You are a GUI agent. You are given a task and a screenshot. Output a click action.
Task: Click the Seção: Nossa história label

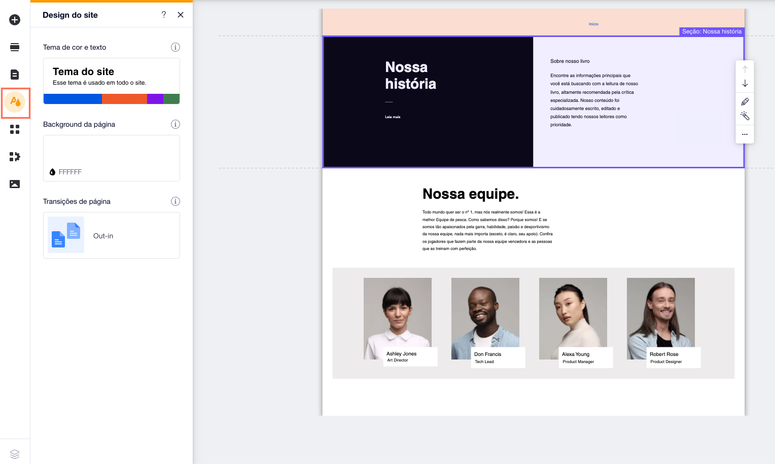(x=711, y=31)
